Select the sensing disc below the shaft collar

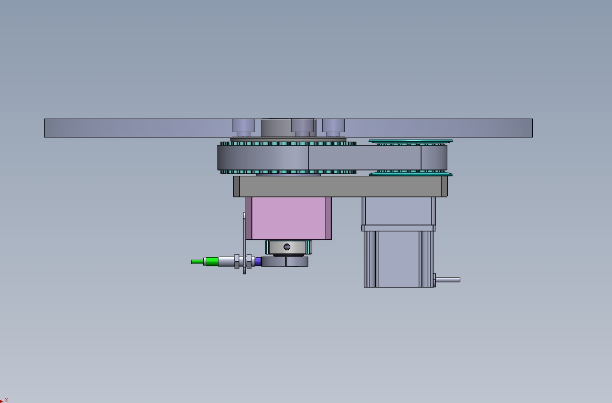285,262
